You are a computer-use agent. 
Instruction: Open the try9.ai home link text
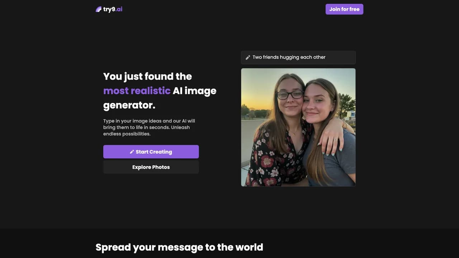(x=113, y=9)
